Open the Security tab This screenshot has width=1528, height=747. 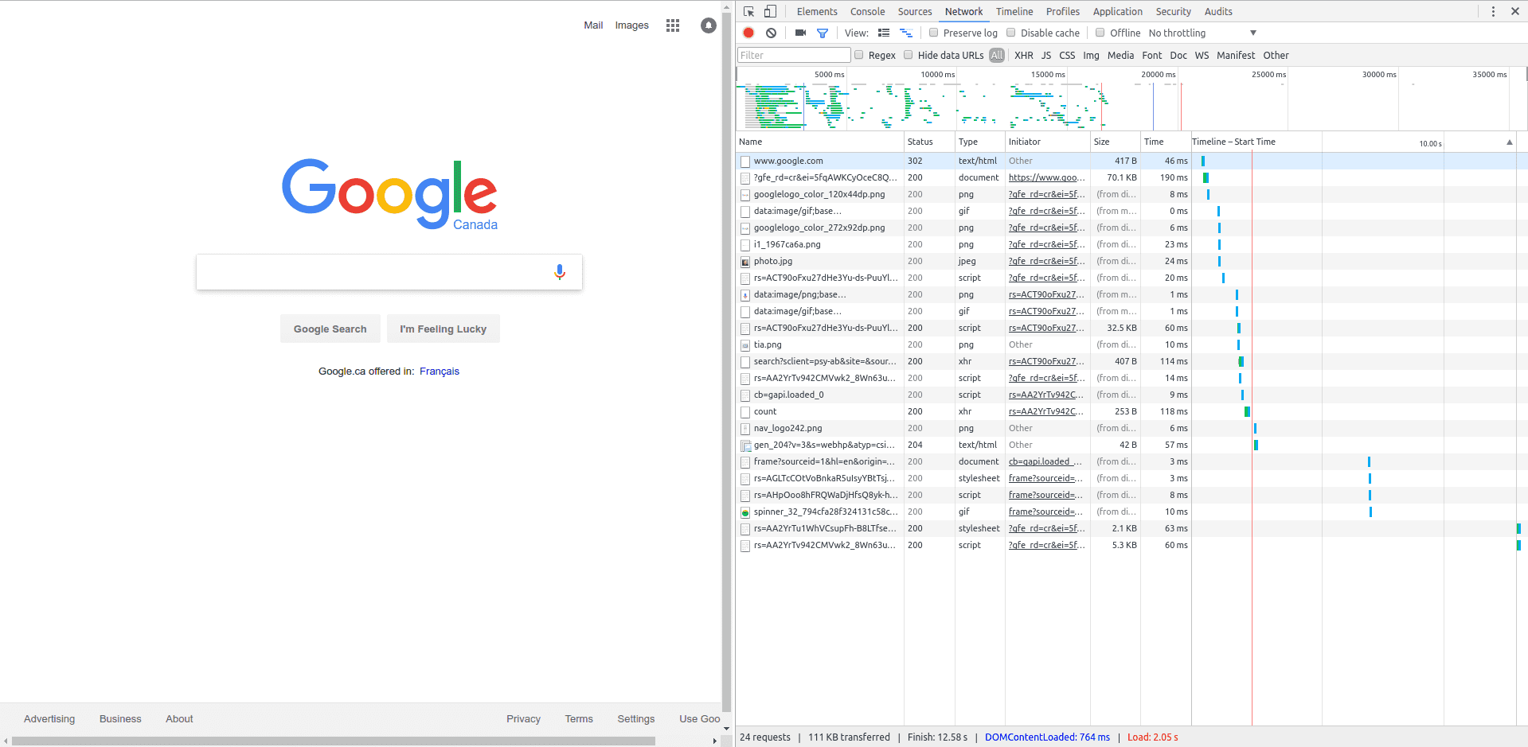(x=1173, y=11)
